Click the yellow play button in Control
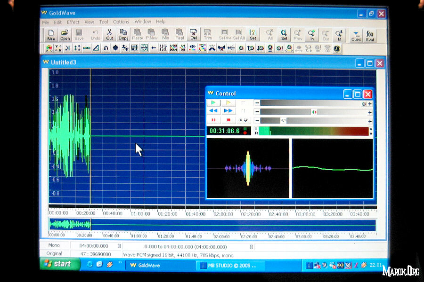424x282 pixels. coord(228,103)
